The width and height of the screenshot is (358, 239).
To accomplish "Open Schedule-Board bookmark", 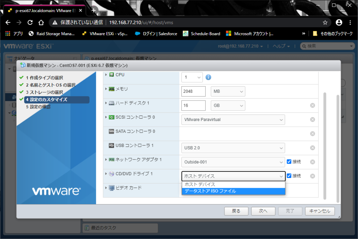I will [x=202, y=34].
